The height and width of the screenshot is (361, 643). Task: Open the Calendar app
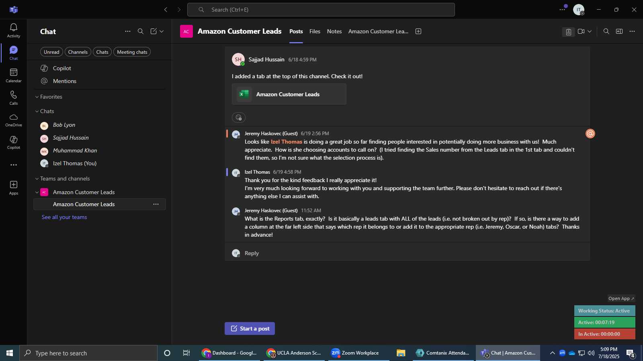[x=13, y=75]
